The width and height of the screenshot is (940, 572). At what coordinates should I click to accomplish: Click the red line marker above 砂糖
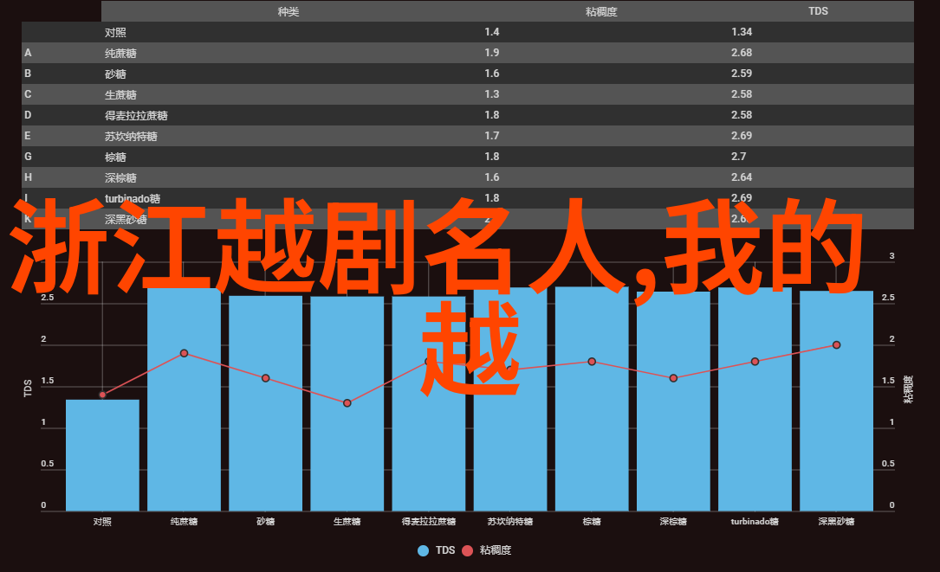pos(266,378)
